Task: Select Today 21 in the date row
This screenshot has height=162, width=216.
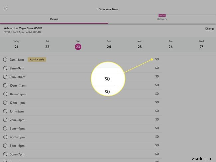Action: coord(16,44)
